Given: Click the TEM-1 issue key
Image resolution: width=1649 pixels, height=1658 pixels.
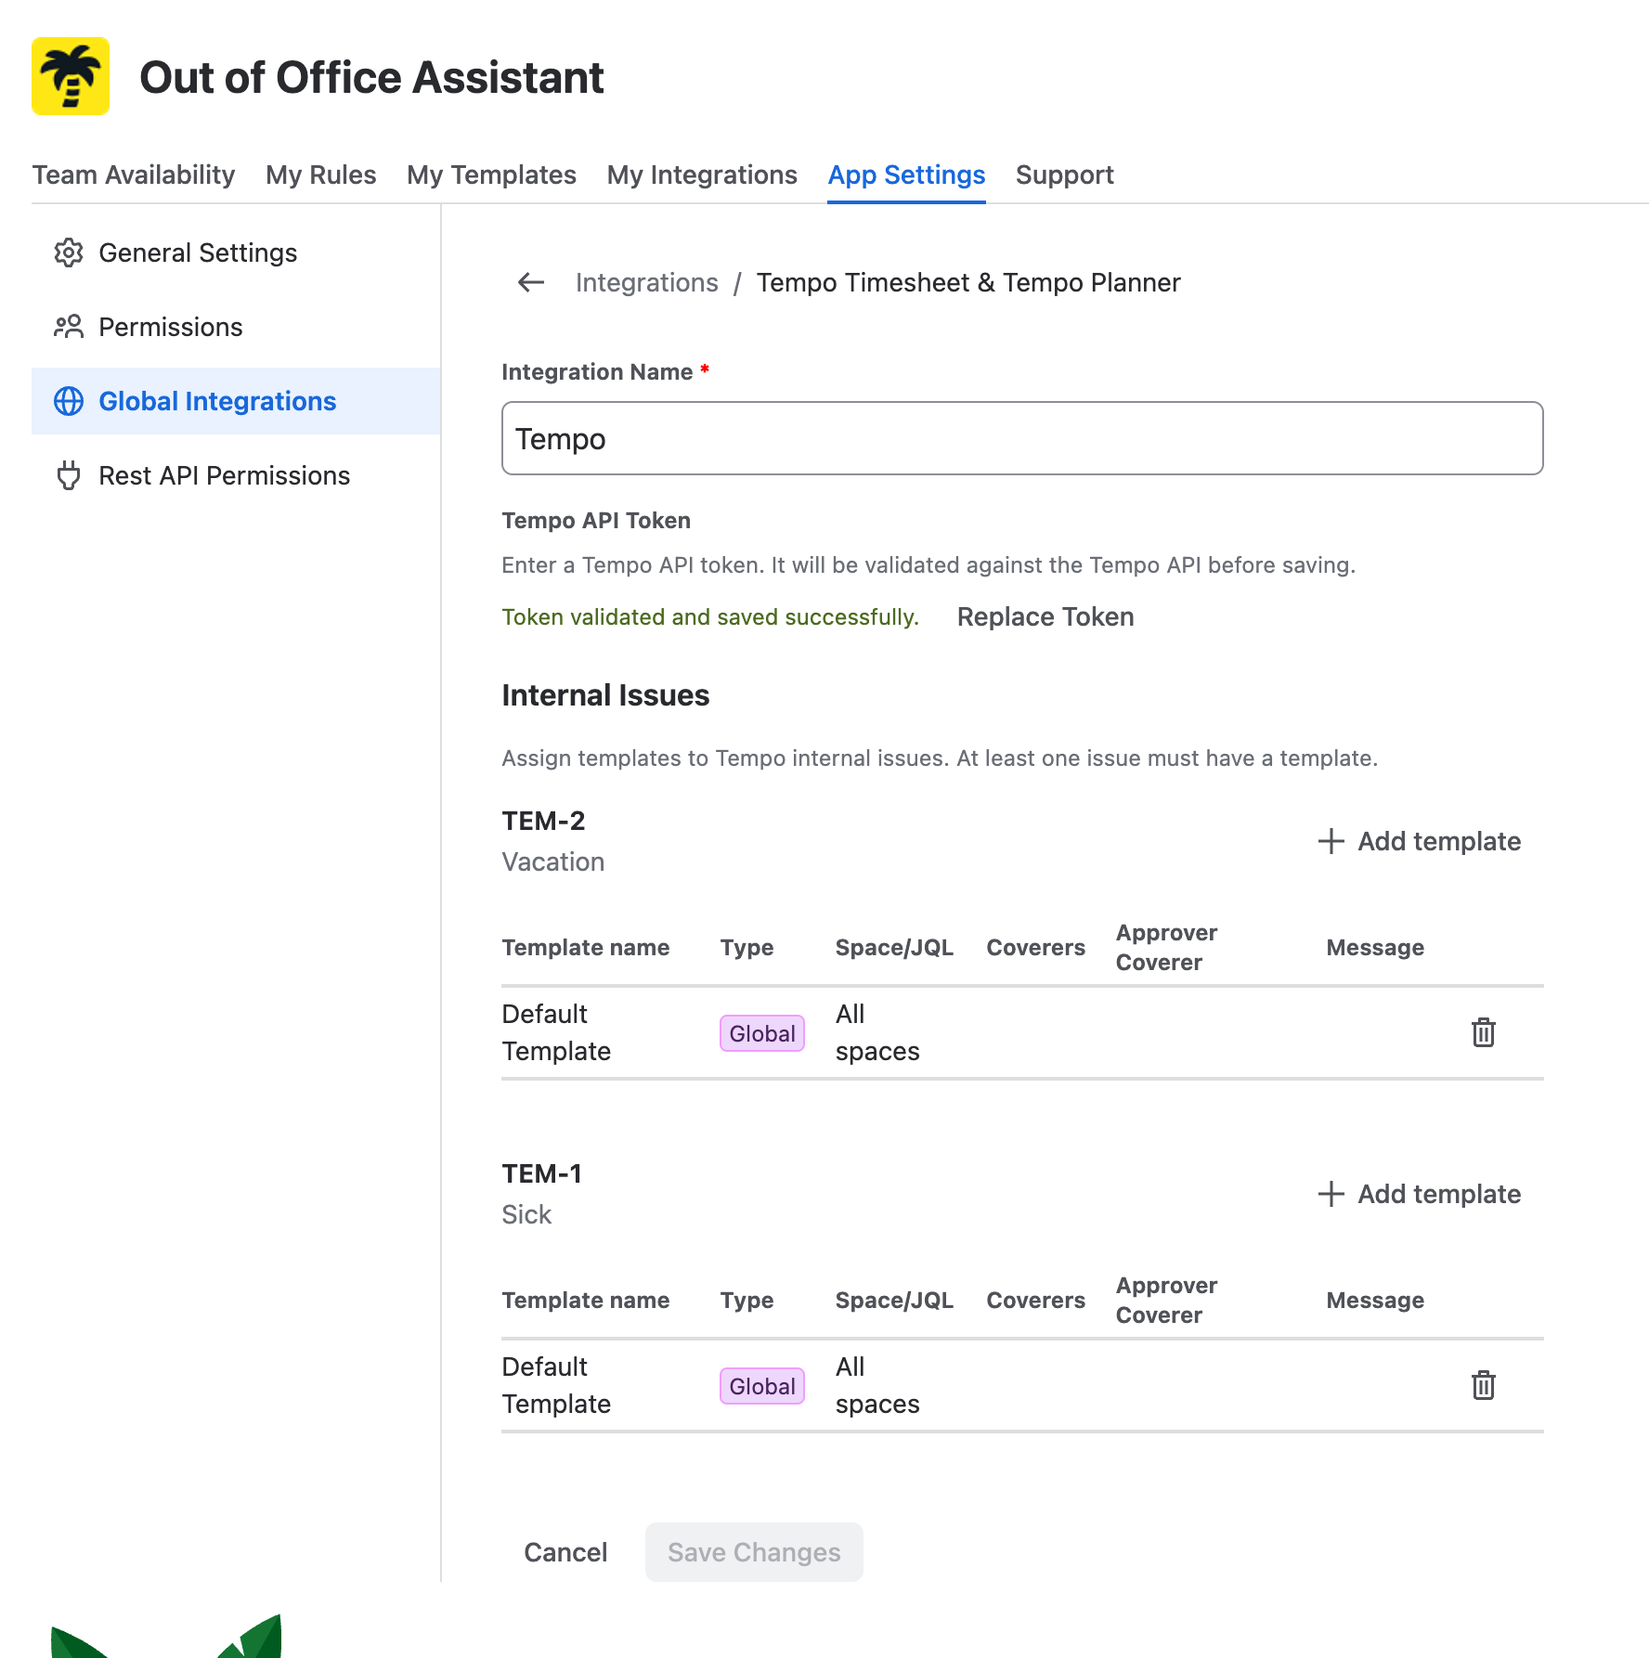Looking at the screenshot, I should [x=542, y=1173].
